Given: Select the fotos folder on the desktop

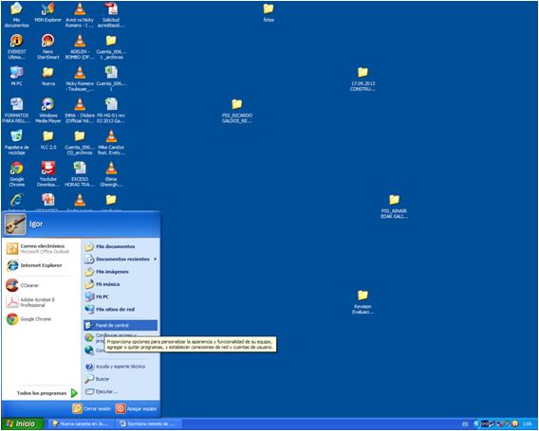Looking at the screenshot, I should click(269, 12).
